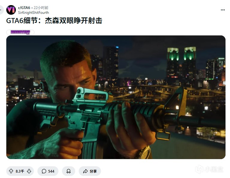Give an award with the ribbon icon
Screen dimensions: 230x178
(69, 171)
